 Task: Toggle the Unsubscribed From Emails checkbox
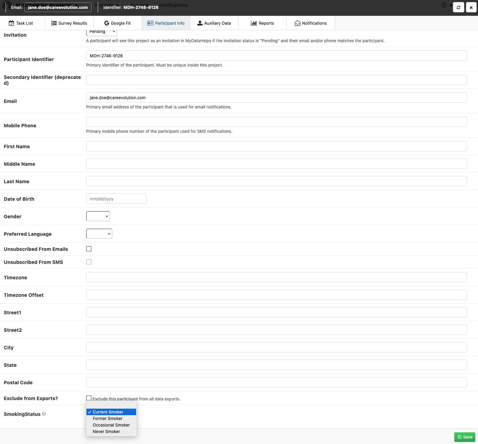pyautogui.click(x=89, y=249)
